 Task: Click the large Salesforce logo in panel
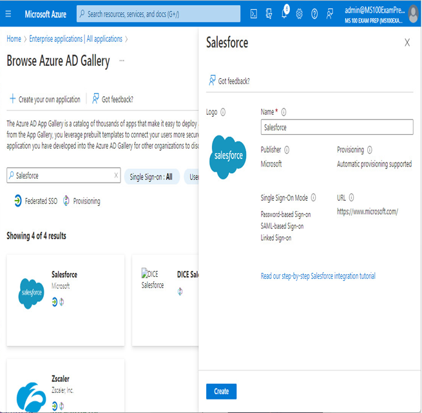tap(228, 157)
